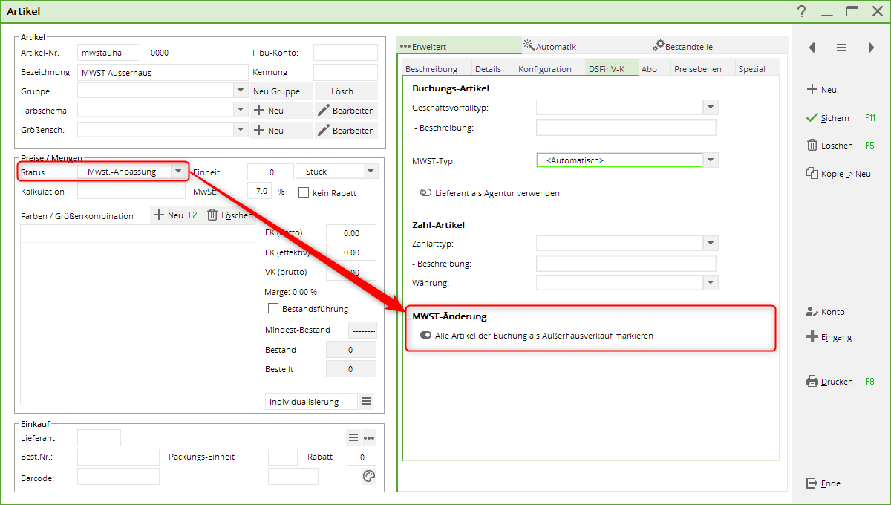Enable 'Lieferant als Agentur verwenden' switch
The height and width of the screenshot is (505, 891).
pos(425,193)
